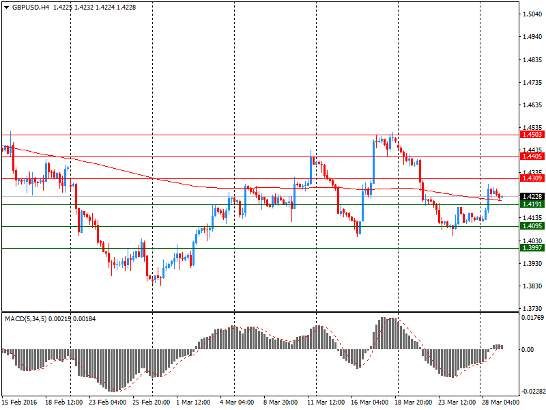Select the 16 Mar 04:00 time axis label

tap(369, 402)
